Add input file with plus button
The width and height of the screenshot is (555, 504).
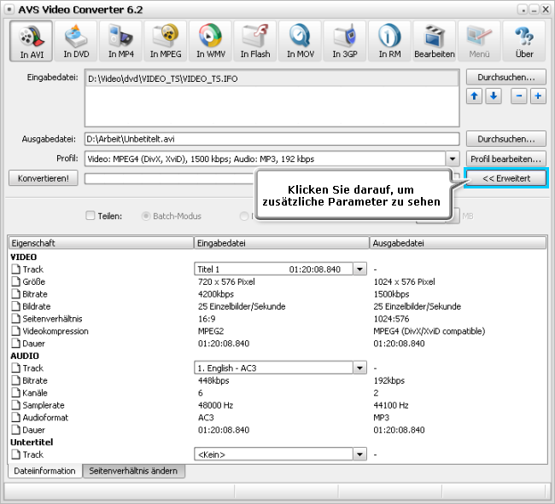[x=538, y=96]
